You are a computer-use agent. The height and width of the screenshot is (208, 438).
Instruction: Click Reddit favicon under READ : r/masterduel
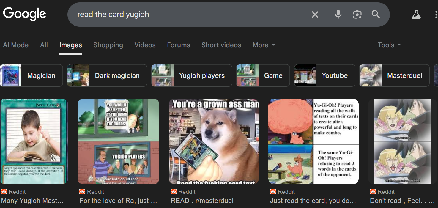point(174,192)
